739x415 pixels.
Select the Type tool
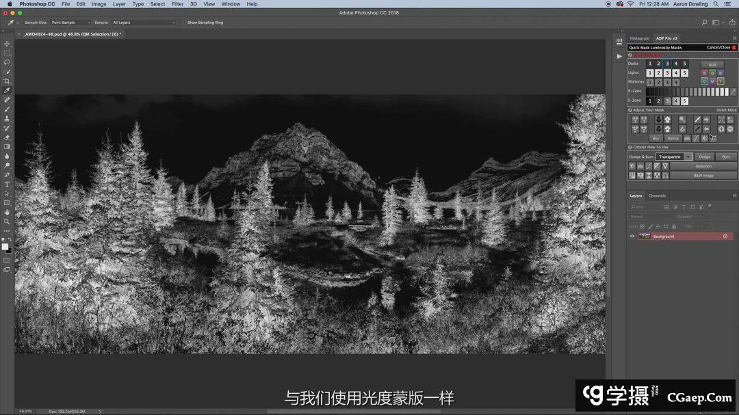[7, 184]
